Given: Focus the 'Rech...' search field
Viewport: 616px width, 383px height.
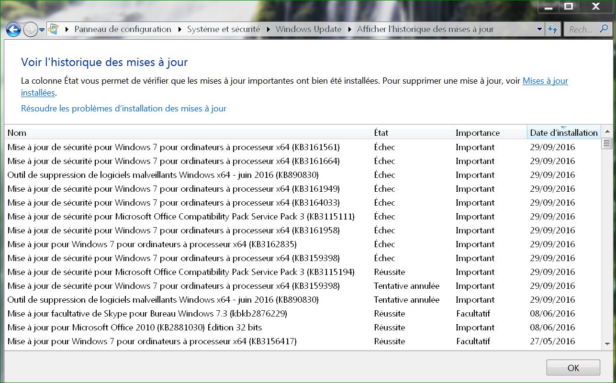Looking at the screenshot, I should click(x=581, y=30).
